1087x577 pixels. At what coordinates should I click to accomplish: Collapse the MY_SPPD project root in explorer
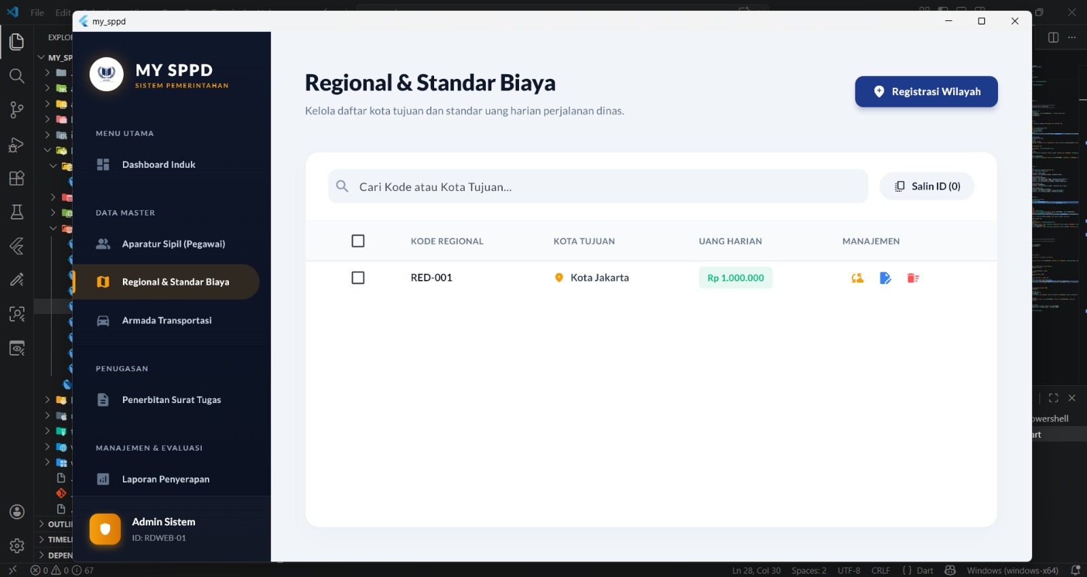point(54,58)
